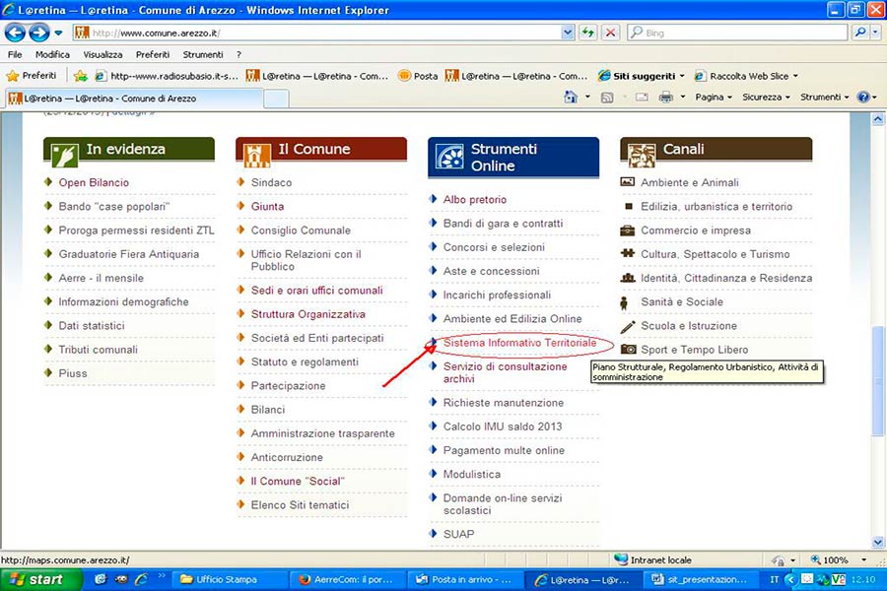This screenshot has width=887, height=591.
Task: Open sit_presentazion taskbar item
Action: coord(700,580)
